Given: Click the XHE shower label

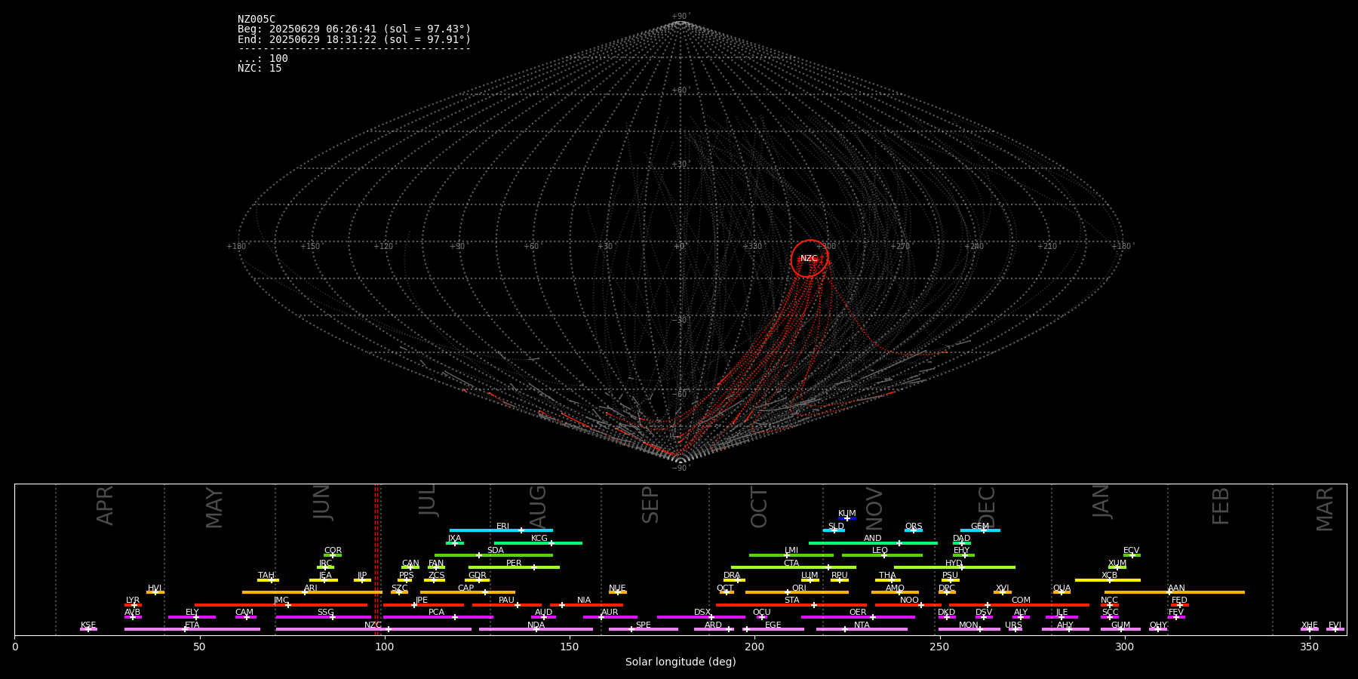Looking at the screenshot, I should coord(1310,625).
